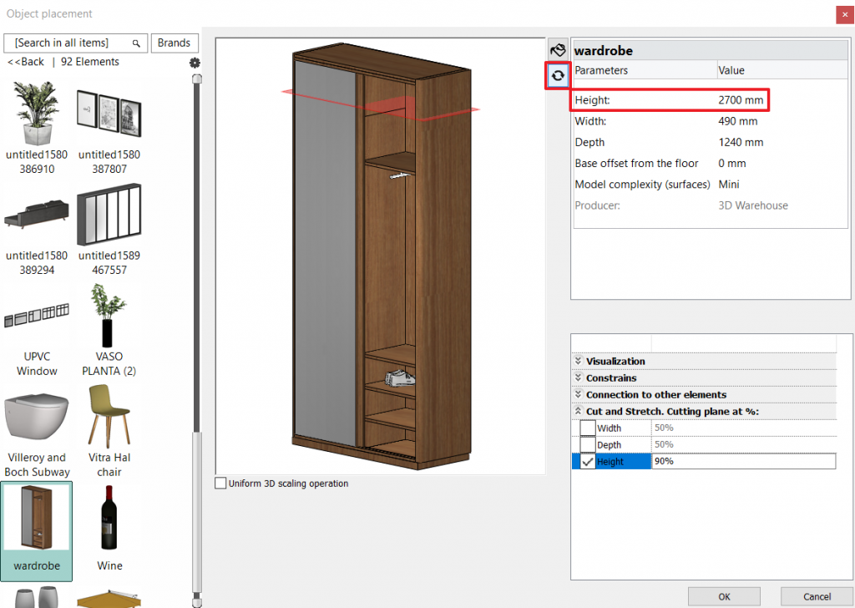Uncheck the Height cut and stretch checkbox
This screenshot has width=855, height=608.
(588, 462)
